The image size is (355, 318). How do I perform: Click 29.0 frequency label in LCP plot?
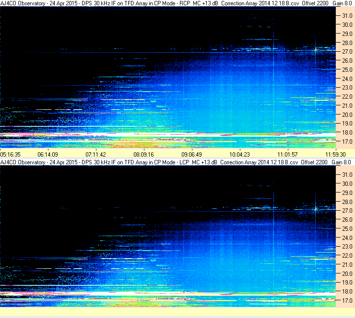click(347, 193)
